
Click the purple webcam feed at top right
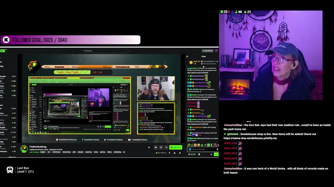click(271, 55)
